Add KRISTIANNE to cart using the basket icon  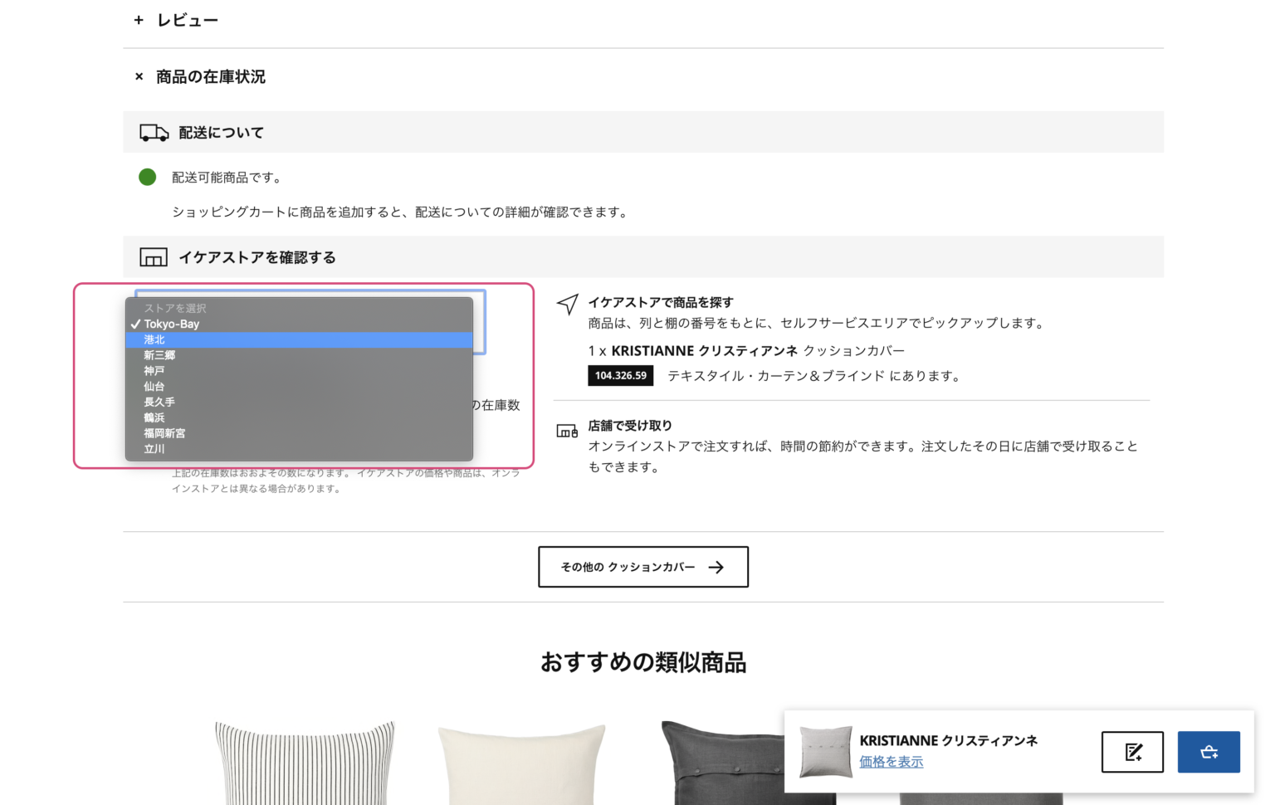tap(1209, 751)
